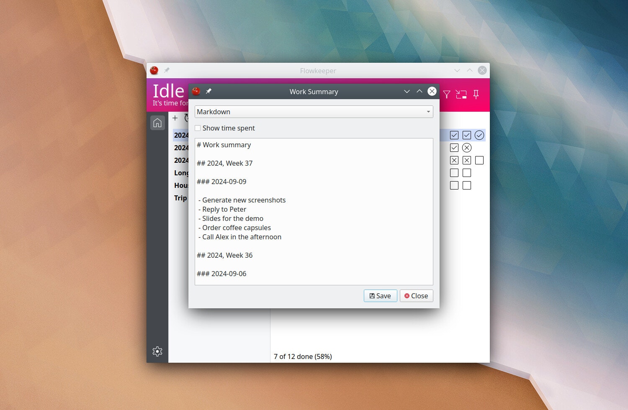Click the 'Generate new screenshots' line

click(242, 200)
